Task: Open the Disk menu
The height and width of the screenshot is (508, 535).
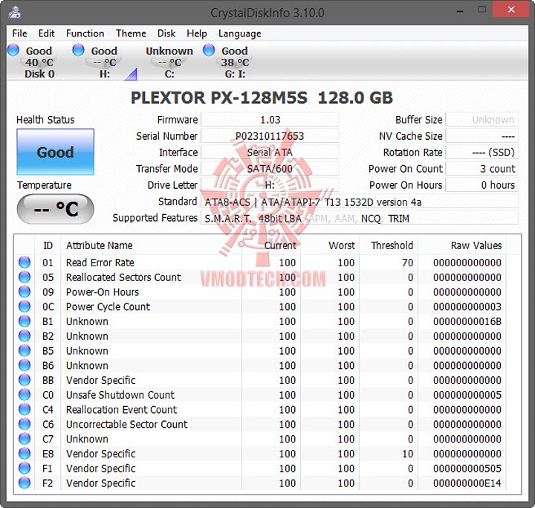Action: pyautogui.click(x=166, y=33)
